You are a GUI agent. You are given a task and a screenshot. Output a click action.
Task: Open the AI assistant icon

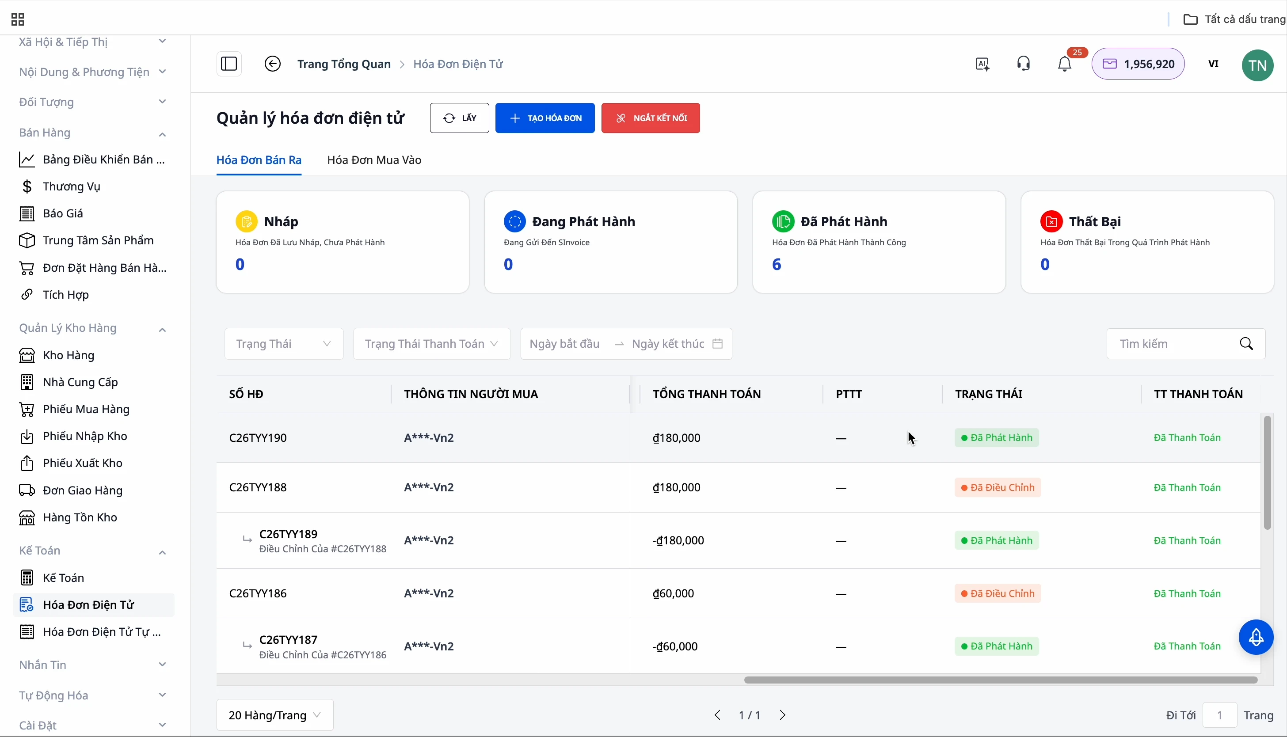click(x=982, y=64)
